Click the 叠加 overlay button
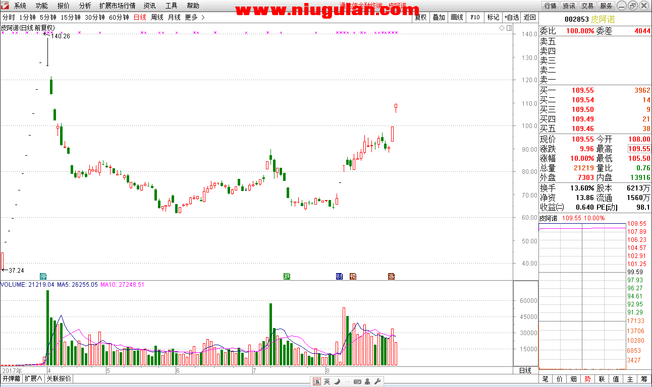Viewport: 652px width, 387px height. [439, 17]
